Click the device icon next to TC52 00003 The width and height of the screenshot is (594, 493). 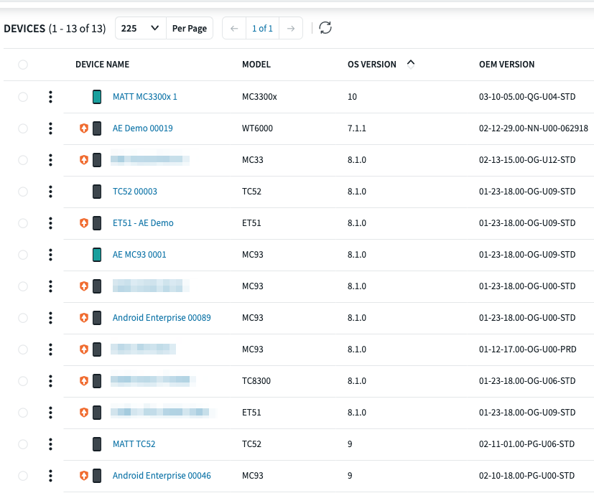tap(97, 192)
